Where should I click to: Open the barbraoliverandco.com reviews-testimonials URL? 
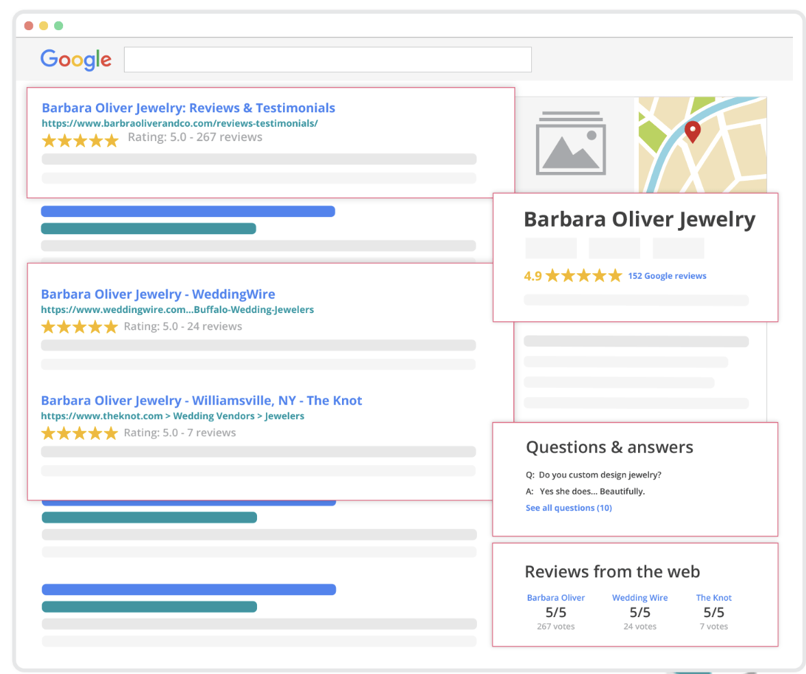(x=180, y=123)
